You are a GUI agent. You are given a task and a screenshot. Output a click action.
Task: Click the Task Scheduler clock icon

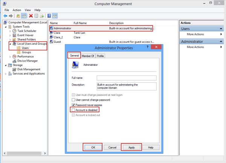(14, 31)
